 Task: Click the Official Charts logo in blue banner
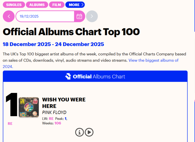68,76
